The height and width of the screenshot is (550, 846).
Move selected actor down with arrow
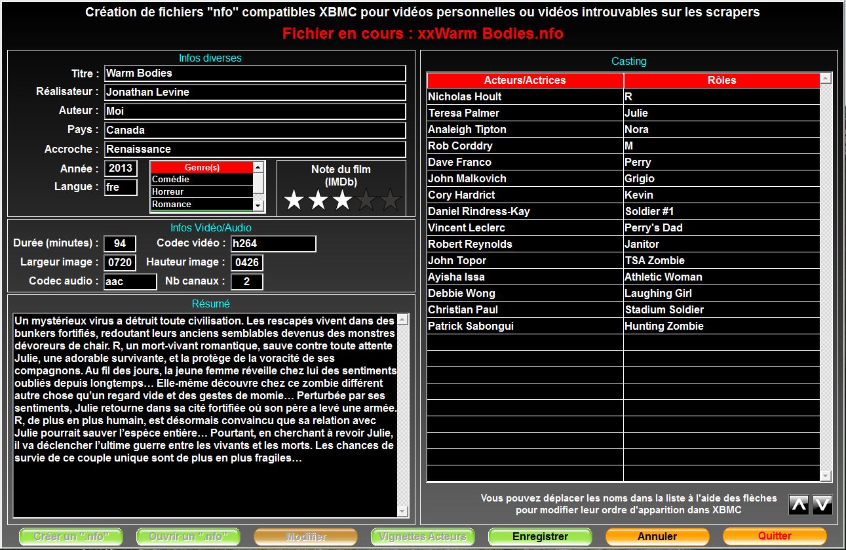pos(822,504)
